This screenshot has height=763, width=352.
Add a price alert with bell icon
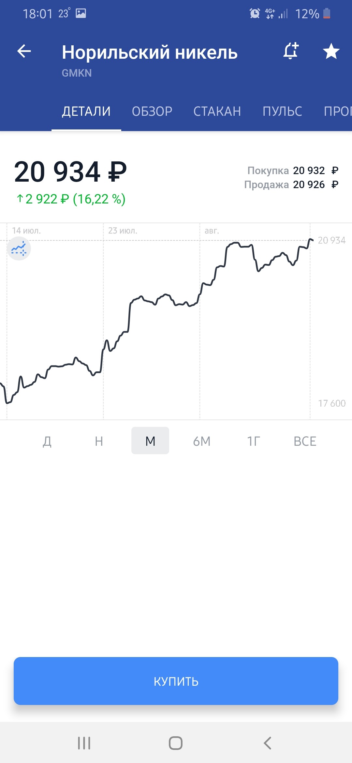click(x=291, y=51)
